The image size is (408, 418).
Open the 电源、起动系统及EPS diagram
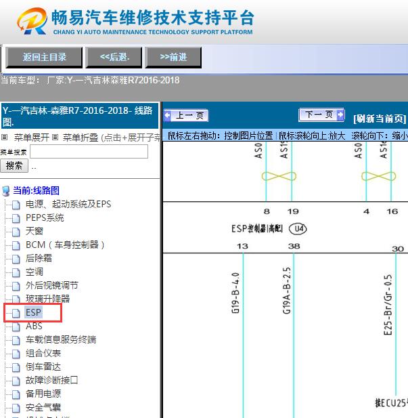(68, 204)
